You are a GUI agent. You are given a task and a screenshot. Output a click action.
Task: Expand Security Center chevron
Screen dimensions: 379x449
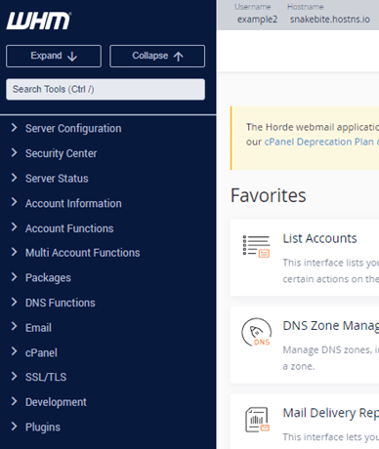pos(14,152)
